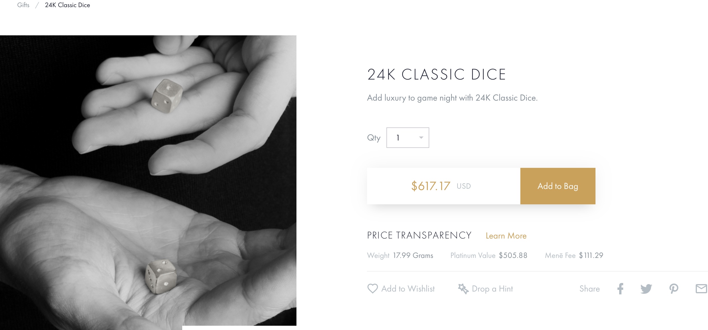The height and width of the screenshot is (330, 708).
Task: Open the Qty dropdown
Action: (408, 138)
